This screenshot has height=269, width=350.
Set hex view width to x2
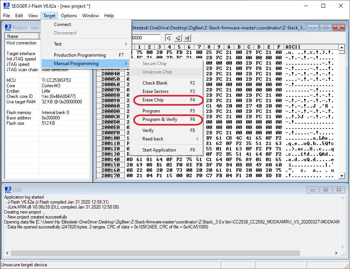[x=178, y=38]
